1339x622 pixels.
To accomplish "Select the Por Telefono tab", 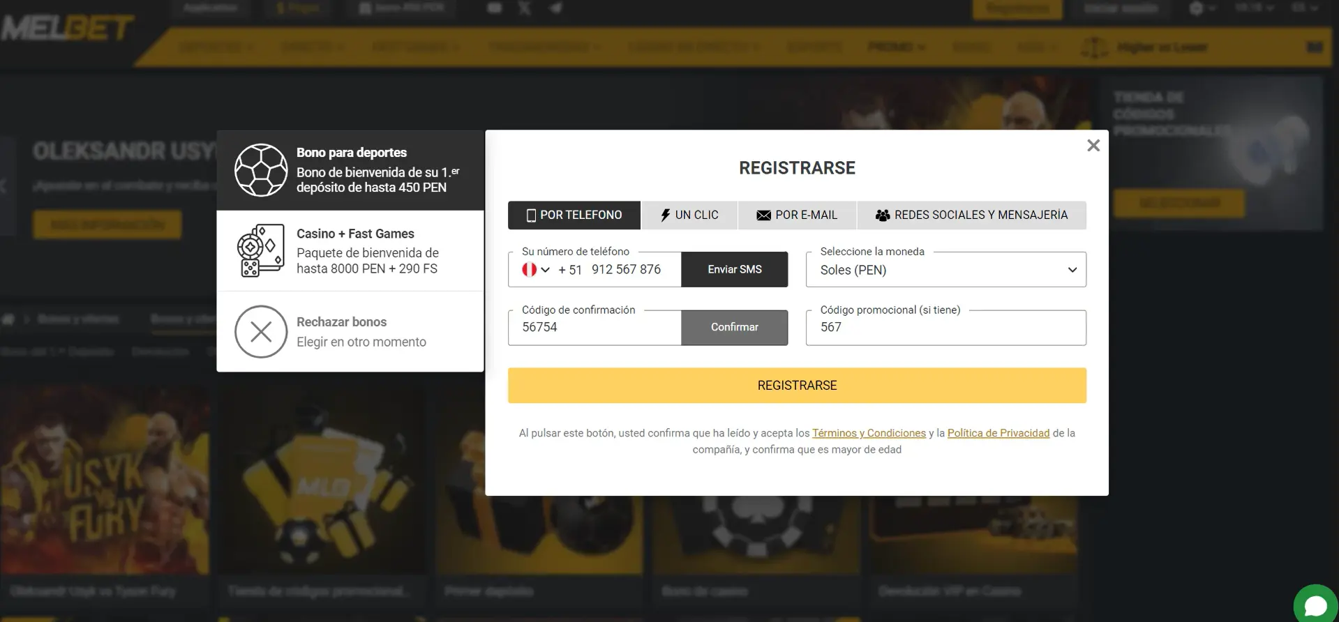I will coord(574,215).
